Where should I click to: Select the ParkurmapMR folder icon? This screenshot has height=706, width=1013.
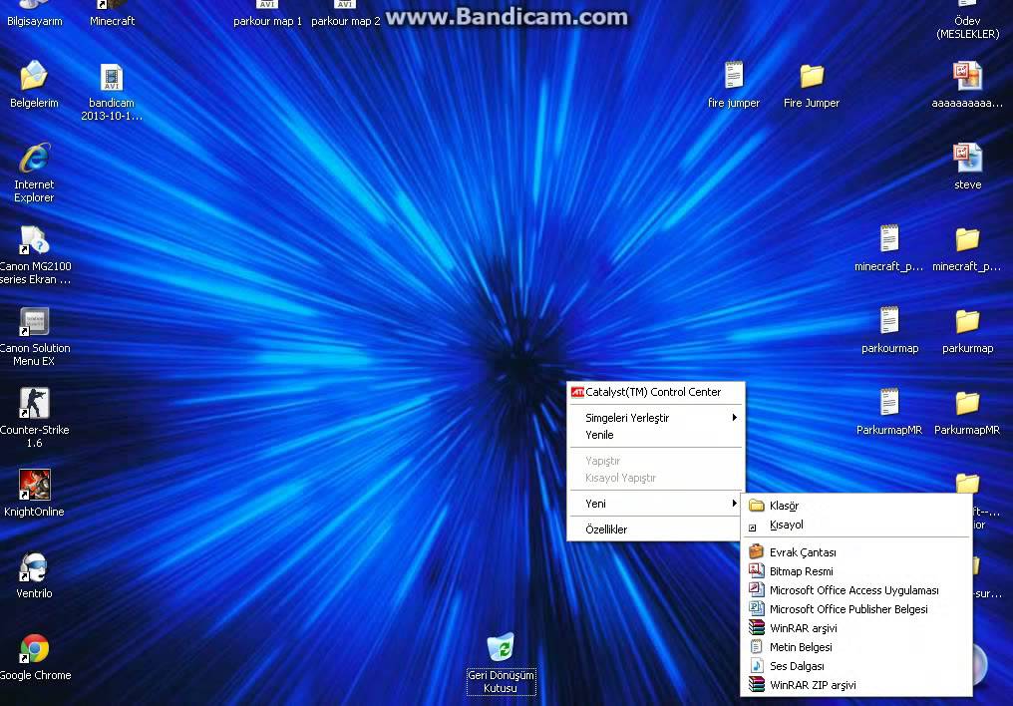967,403
